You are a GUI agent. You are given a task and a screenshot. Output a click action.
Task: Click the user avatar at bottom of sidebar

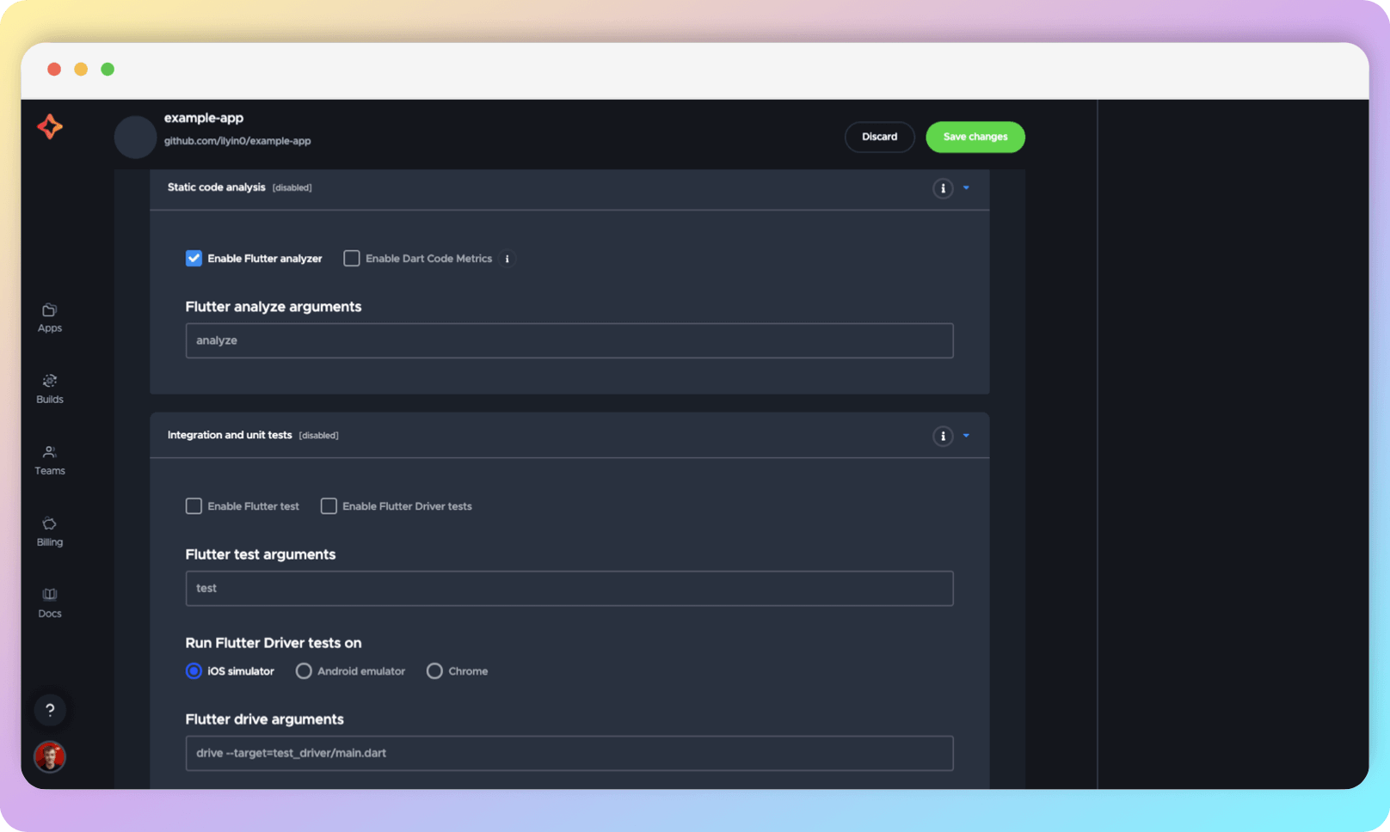click(50, 757)
